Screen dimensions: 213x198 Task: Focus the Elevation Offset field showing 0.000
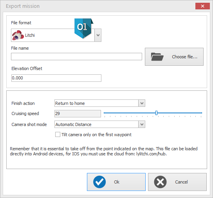[x=56, y=78]
